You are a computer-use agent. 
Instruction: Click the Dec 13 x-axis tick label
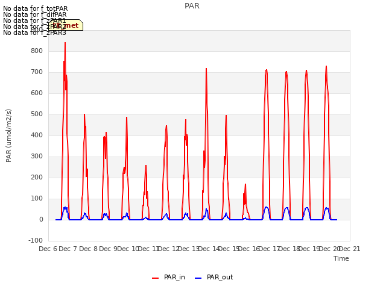pos(189,249)
